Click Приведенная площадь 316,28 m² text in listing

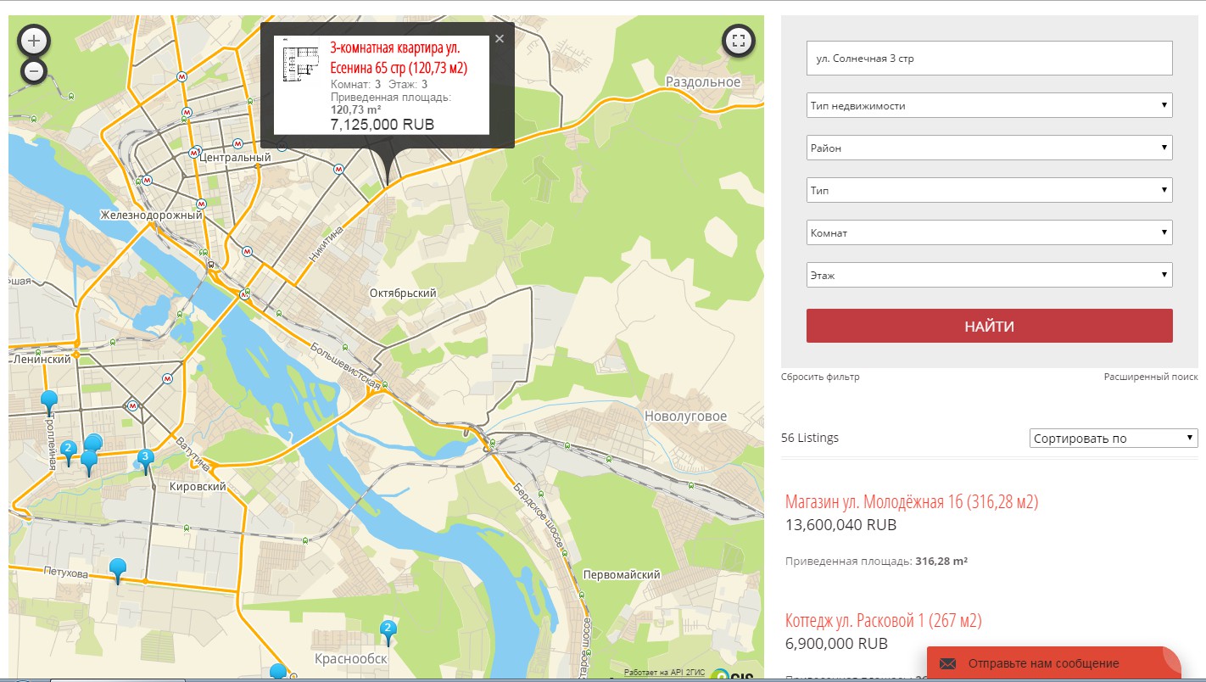pyautogui.click(x=877, y=562)
